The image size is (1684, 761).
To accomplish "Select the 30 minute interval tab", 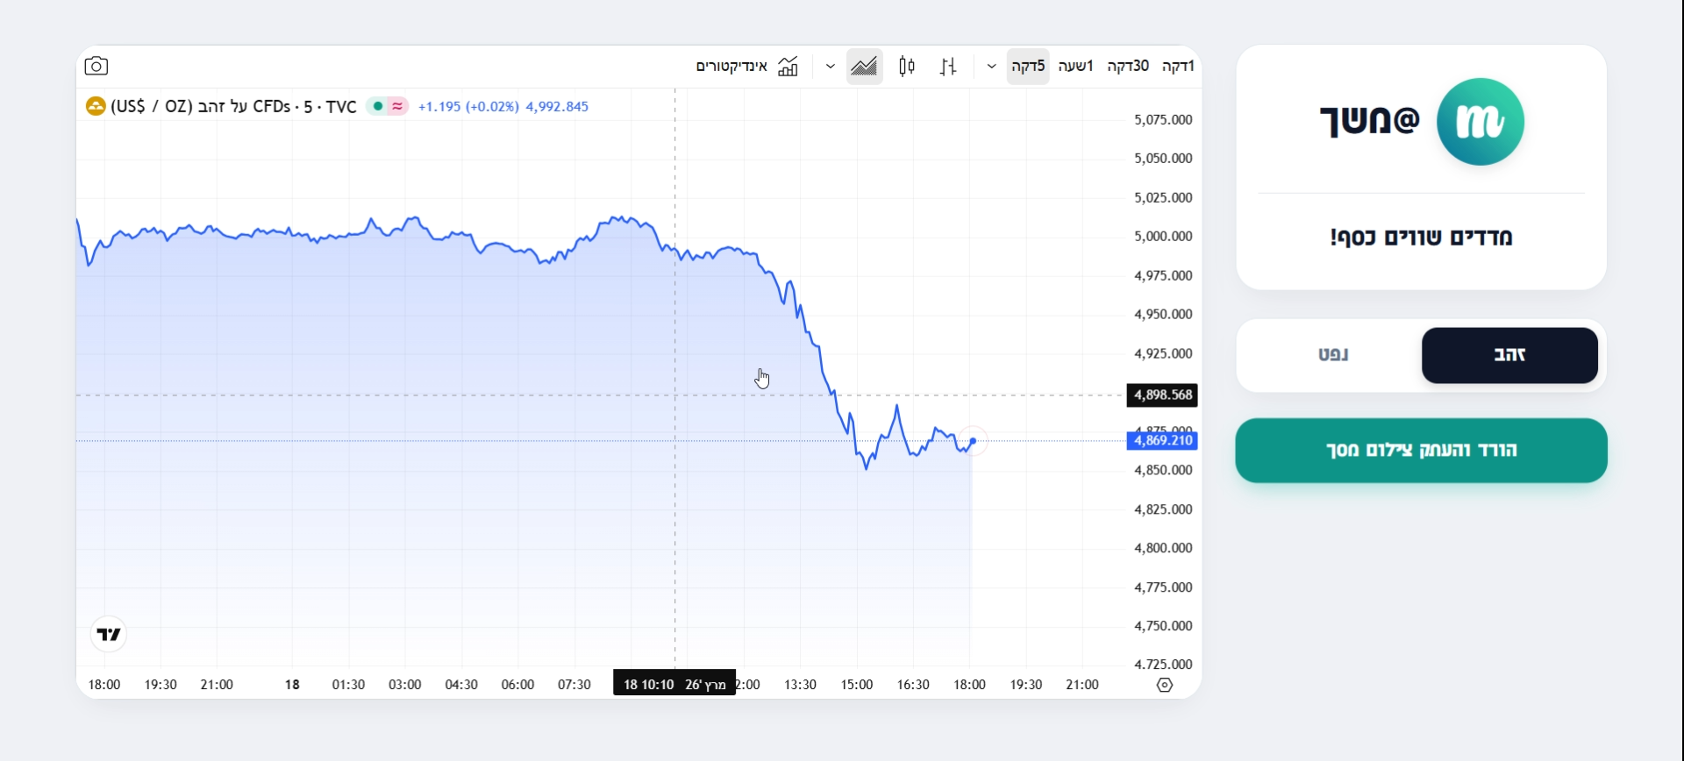I will pyautogui.click(x=1128, y=67).
